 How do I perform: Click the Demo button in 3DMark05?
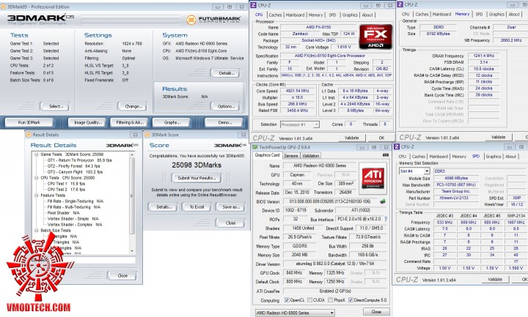click(224, 123)
